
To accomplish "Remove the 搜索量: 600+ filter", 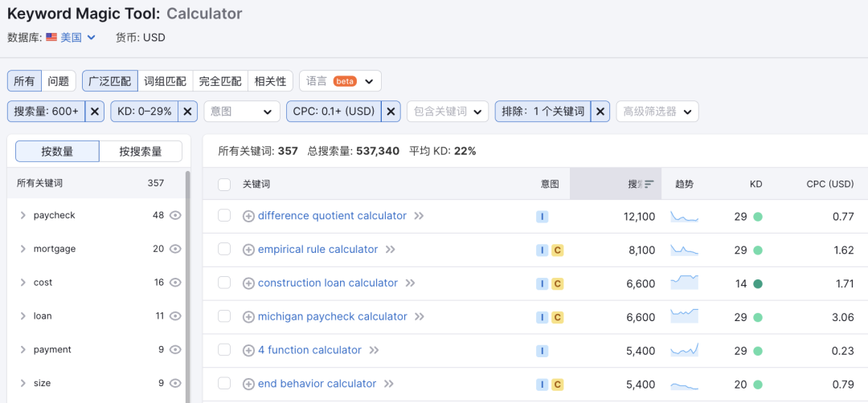I will coord(95,112).
